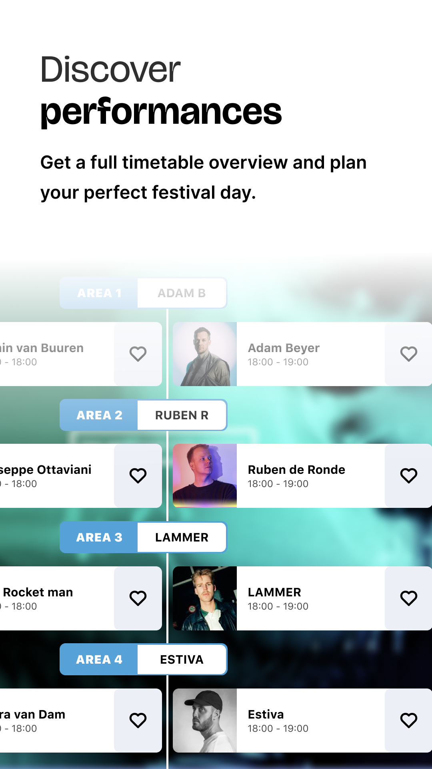Favorite the Ottaviani set via heart icon

point(138,476)
